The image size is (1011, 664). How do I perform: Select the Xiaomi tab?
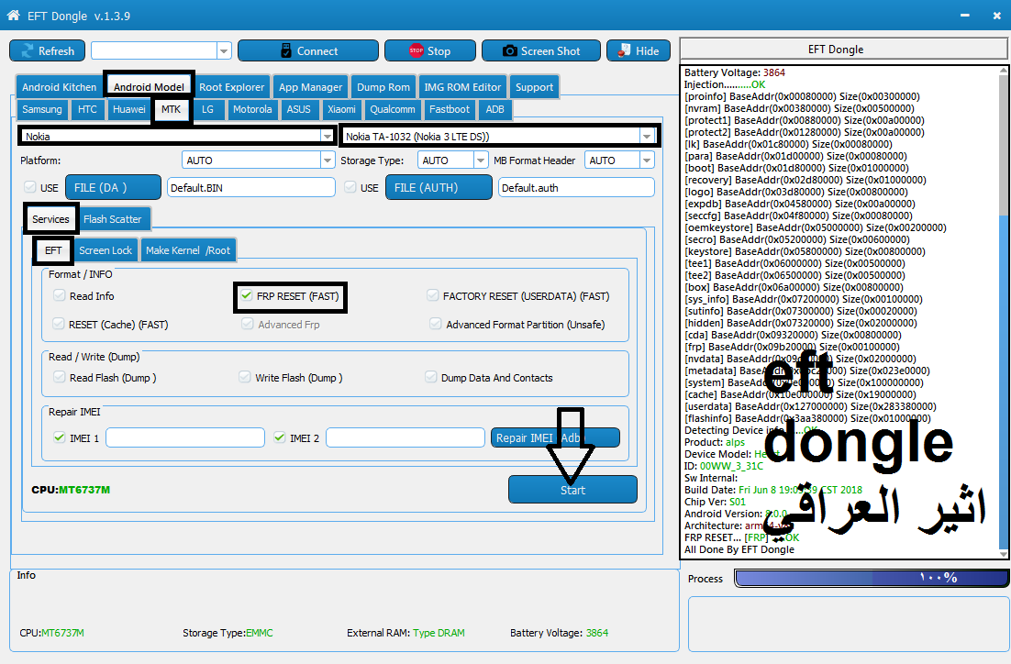pos(341,109)
